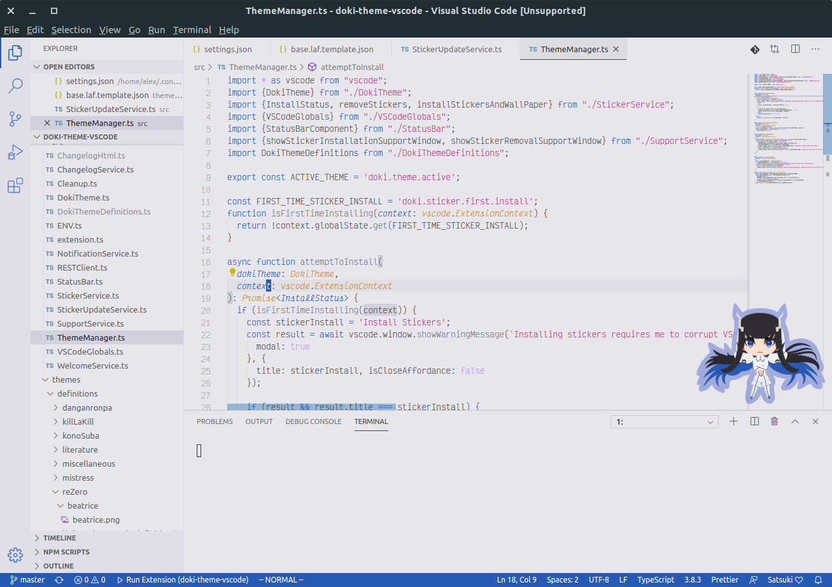This screenshot has height=587, width=832.
Task: Click the master branch status item
Action: pos(27,580)
